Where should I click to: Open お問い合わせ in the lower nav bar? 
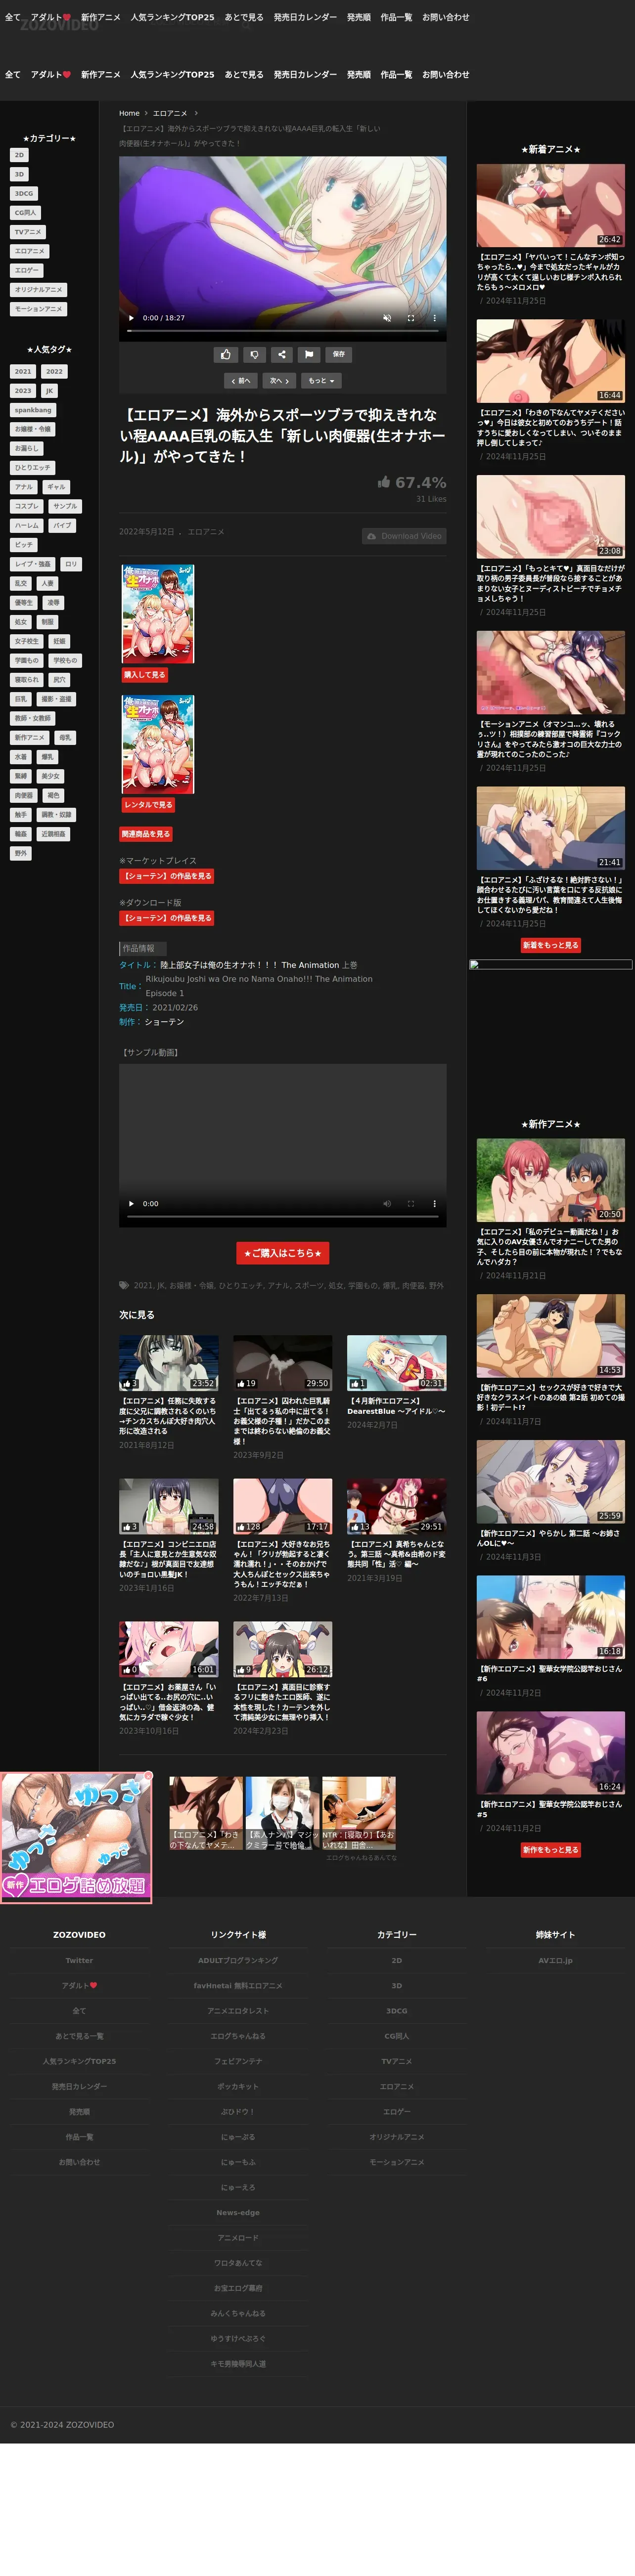(x=445, y=75)
